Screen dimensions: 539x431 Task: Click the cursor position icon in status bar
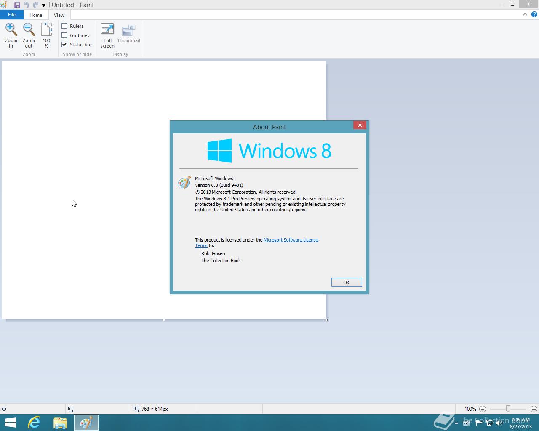click(x=4, y=409)
